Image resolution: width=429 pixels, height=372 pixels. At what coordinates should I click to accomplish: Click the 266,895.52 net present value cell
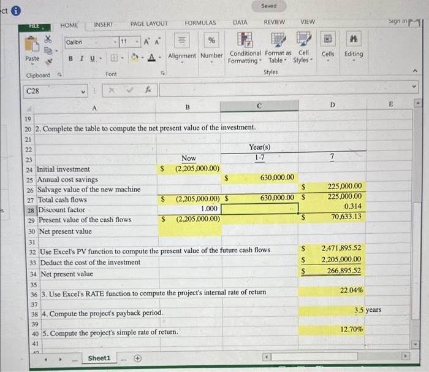tap(332, 271)
